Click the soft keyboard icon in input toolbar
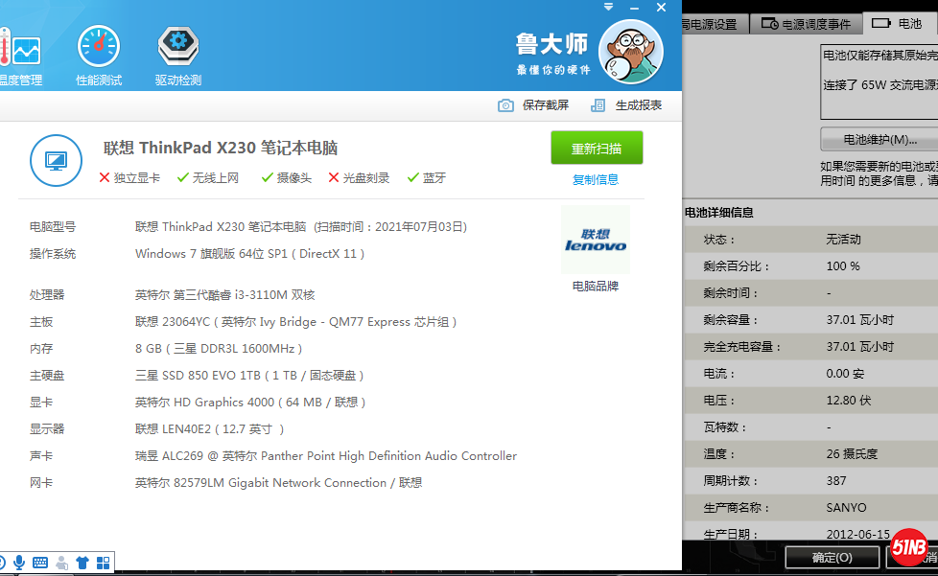This screenshot has height=576, width=938. click(40, 563)
